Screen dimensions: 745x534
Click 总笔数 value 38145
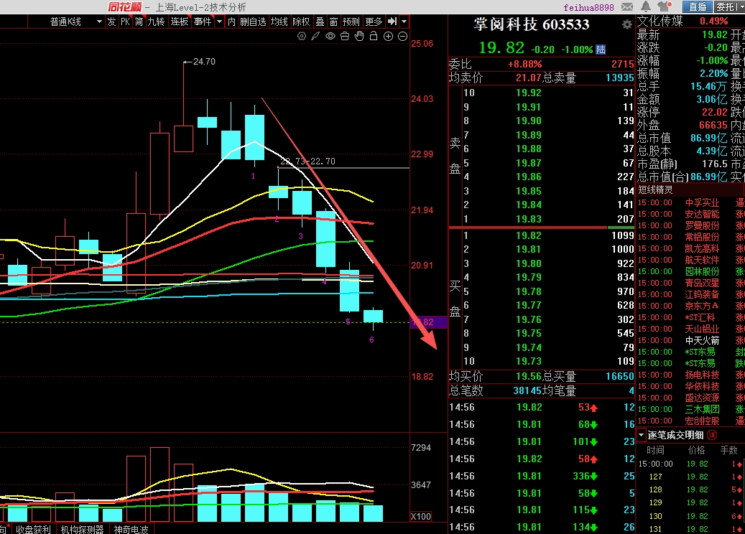coord(527,390)
